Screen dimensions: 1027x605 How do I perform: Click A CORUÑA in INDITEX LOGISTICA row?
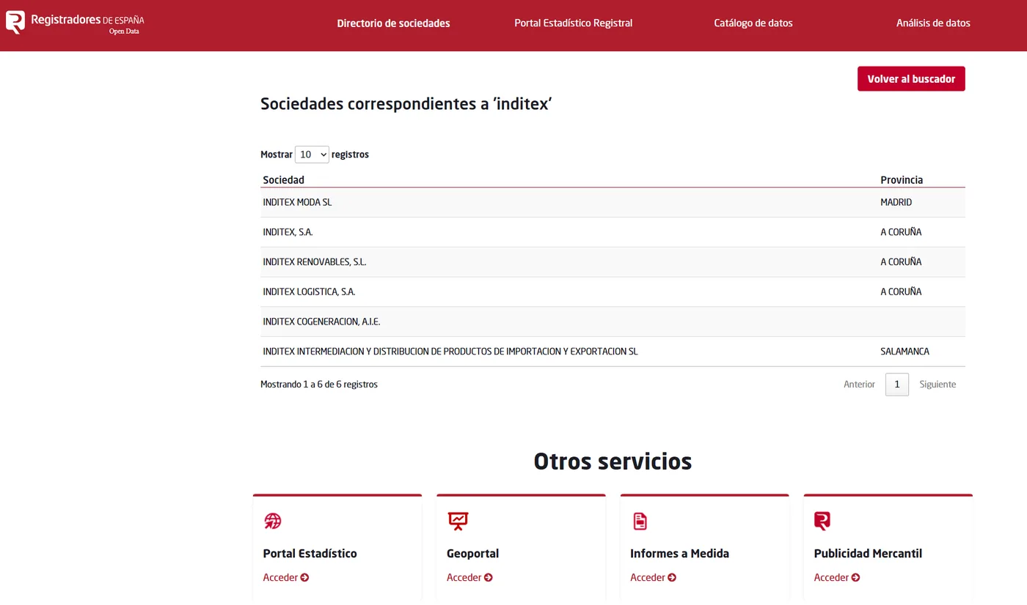coord(901,292)
